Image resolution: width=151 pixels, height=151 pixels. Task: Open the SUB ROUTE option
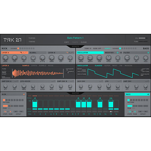pyautogui.click(x=145, y=74)
